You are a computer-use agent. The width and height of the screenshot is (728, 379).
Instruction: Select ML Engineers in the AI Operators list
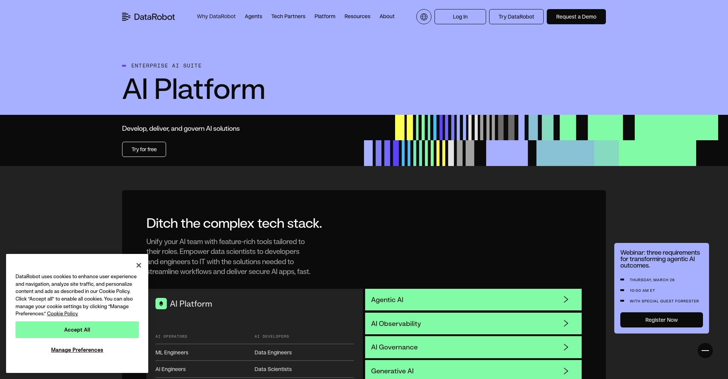coord(172,352)
